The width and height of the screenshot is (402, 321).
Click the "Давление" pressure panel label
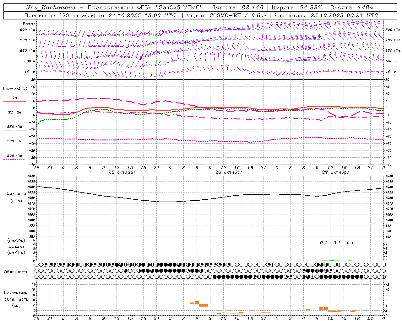[16, 194]
